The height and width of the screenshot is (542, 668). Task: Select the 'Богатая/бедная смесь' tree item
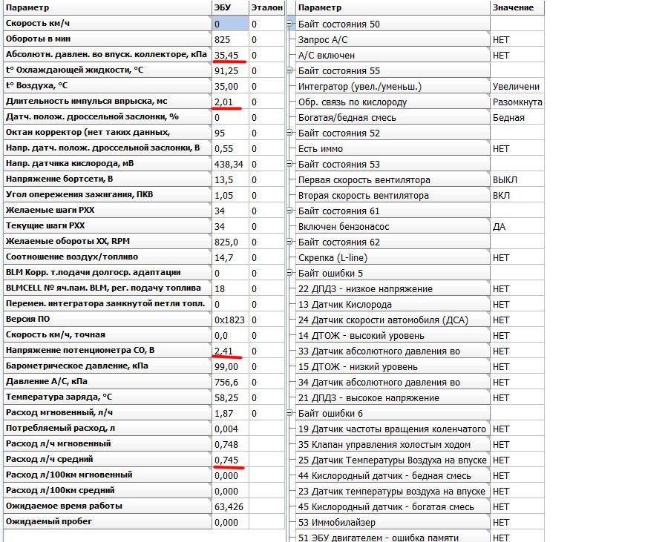(x=393, y=117)
